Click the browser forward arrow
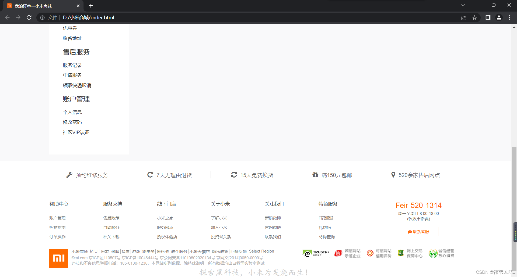 pyautogui.click(x=18, y=17)
